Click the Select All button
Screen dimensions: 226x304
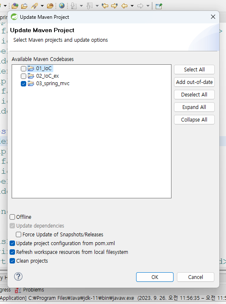click(194, 69)
